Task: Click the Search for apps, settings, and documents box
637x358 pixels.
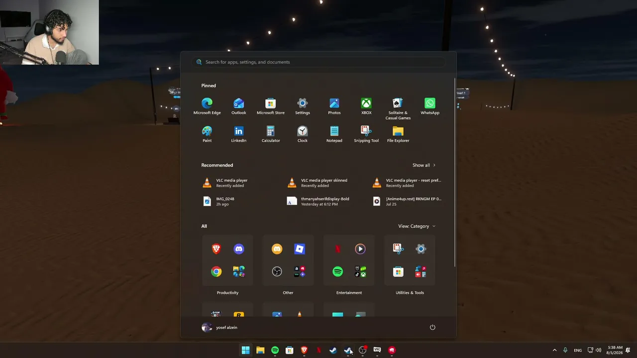Action: tap(318, 62)
